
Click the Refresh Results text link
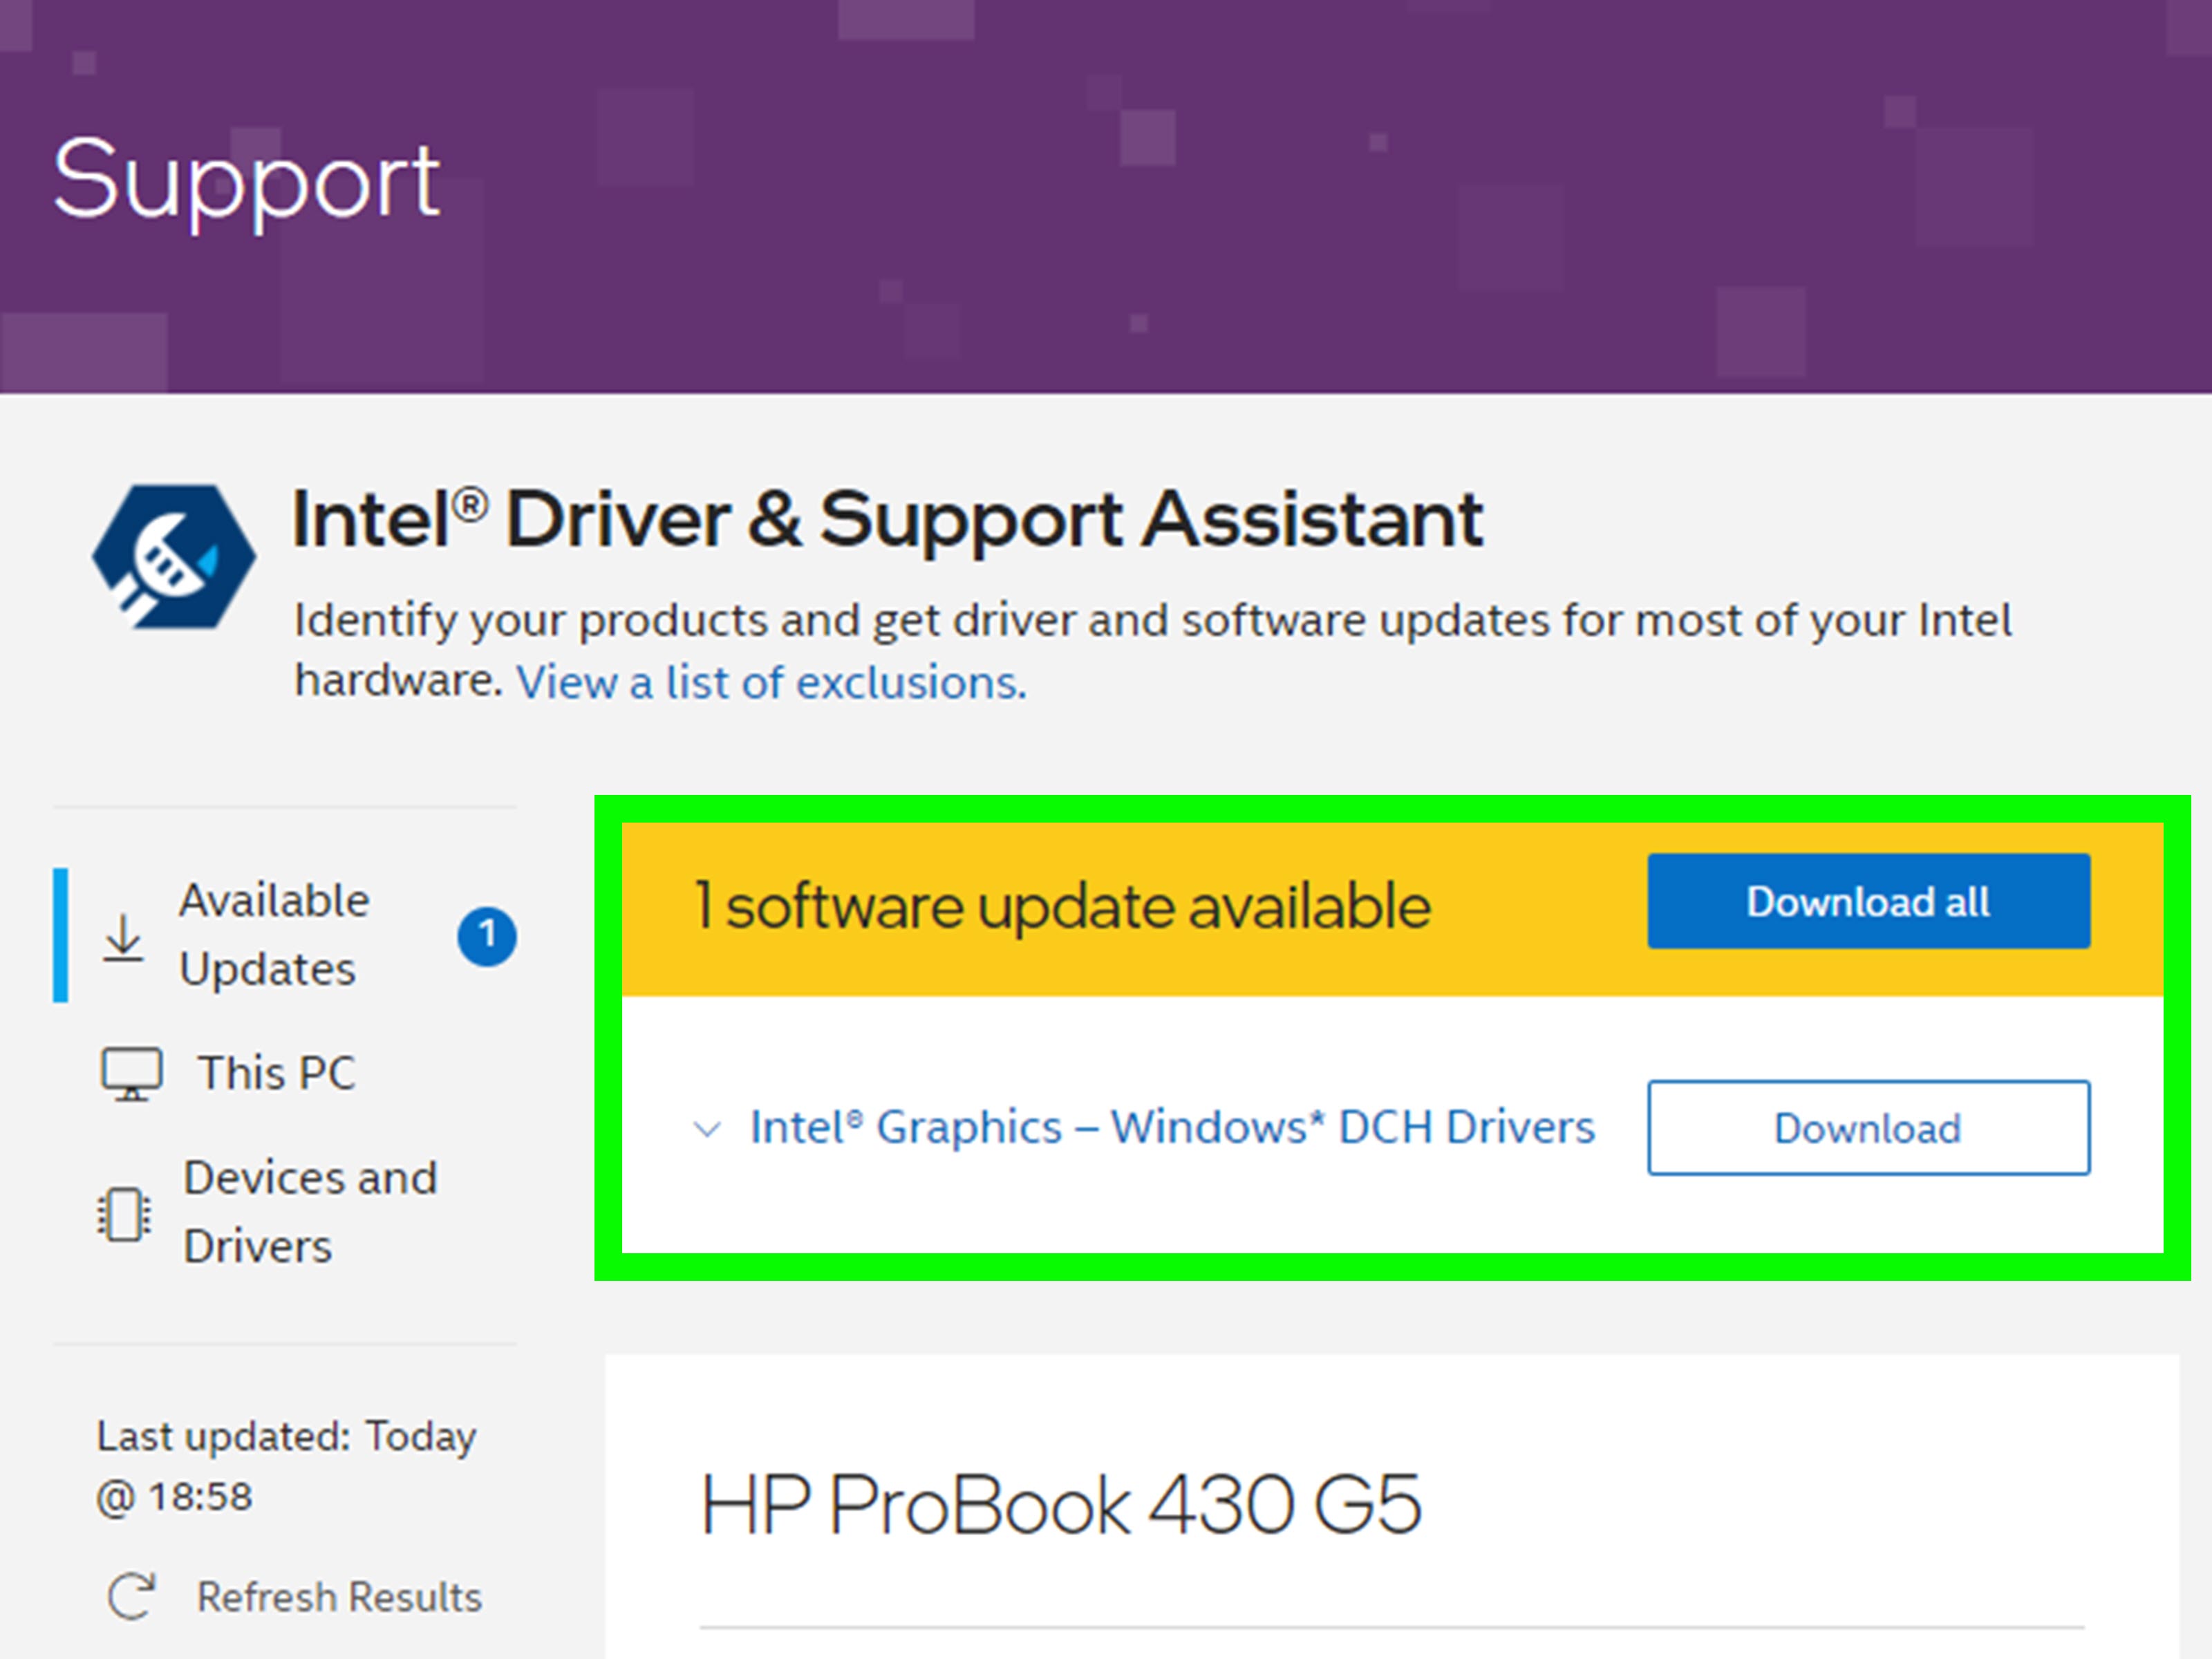point(339,1597)
